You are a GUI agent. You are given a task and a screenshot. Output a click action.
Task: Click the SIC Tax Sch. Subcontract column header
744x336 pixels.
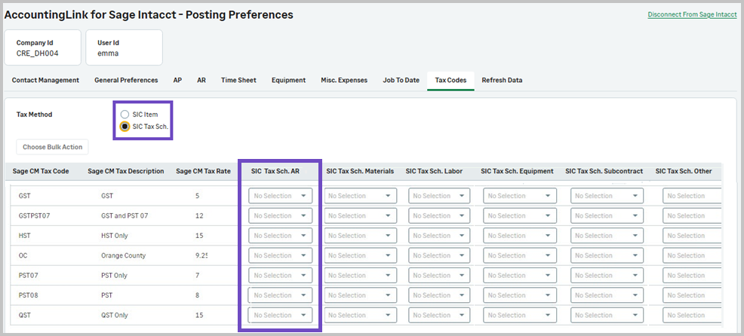[x=604, y=171]
